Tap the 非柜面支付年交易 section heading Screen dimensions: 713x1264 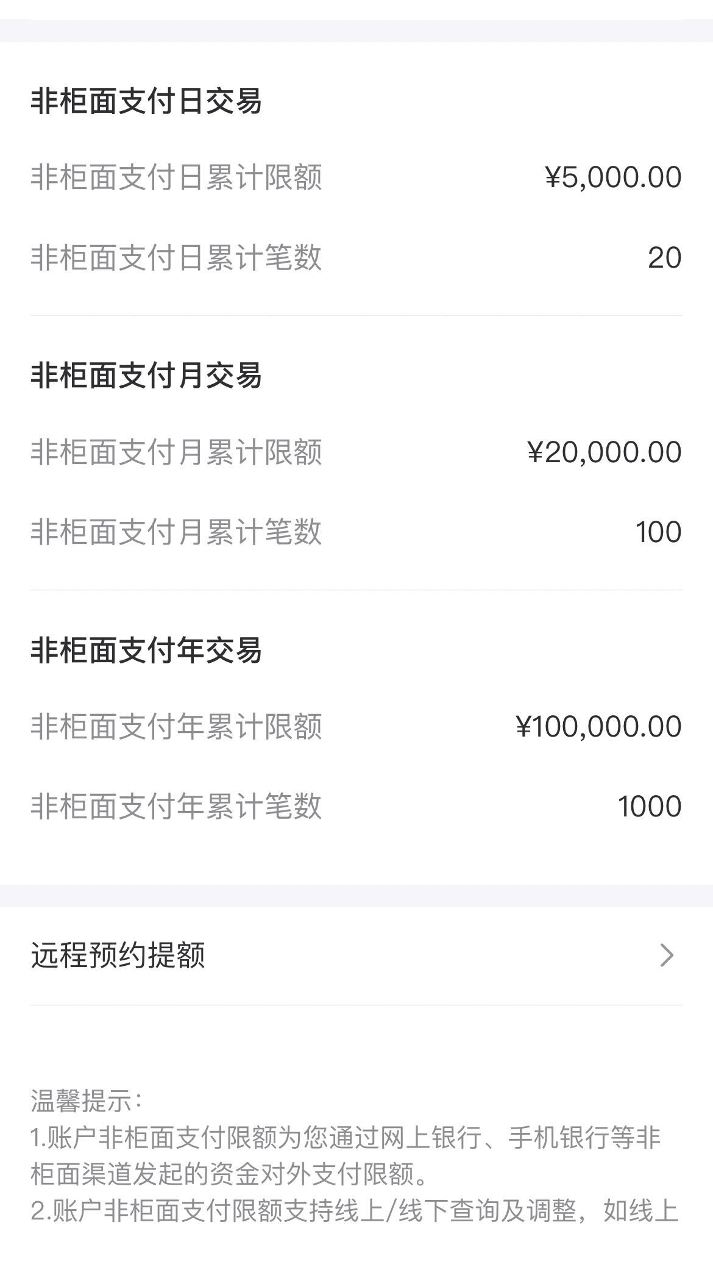[x=146, y=650]
